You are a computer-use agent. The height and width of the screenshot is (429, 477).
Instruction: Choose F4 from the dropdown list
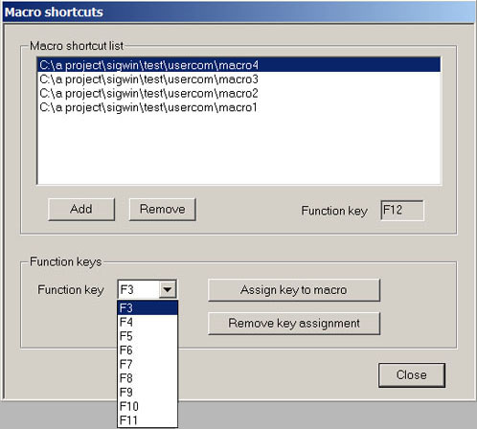click(148, 322)
